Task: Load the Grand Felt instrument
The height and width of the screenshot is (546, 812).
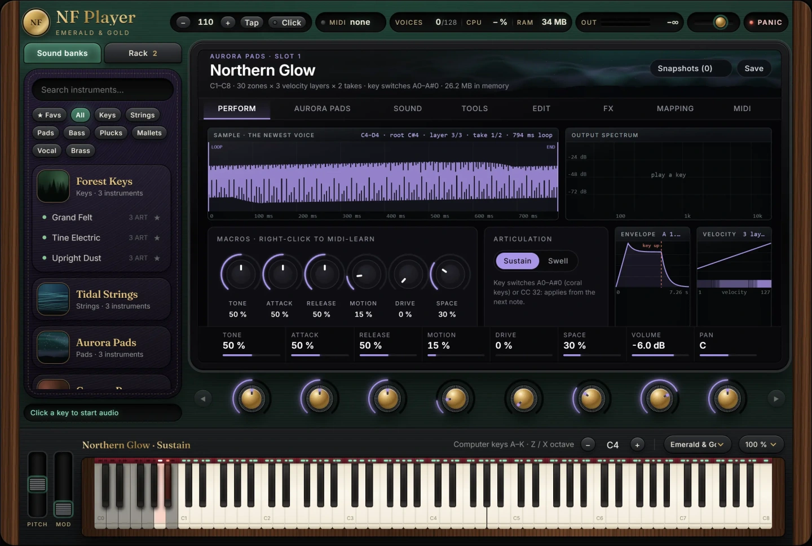Action: tap(101, 218)
